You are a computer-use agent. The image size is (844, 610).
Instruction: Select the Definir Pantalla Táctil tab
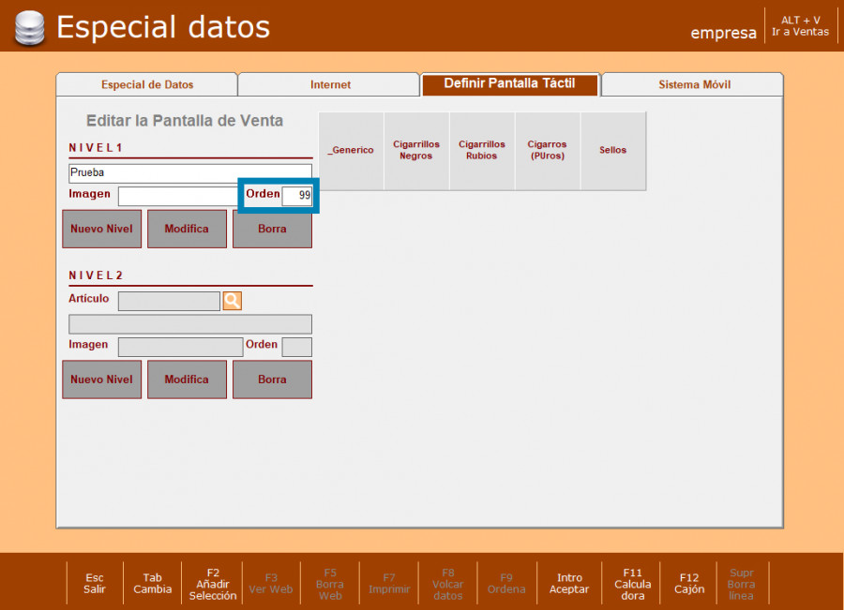pyautogui.click(x=509, y=83)
